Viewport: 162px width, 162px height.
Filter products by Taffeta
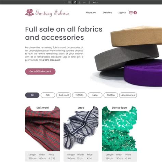click(x=79, y=95)
